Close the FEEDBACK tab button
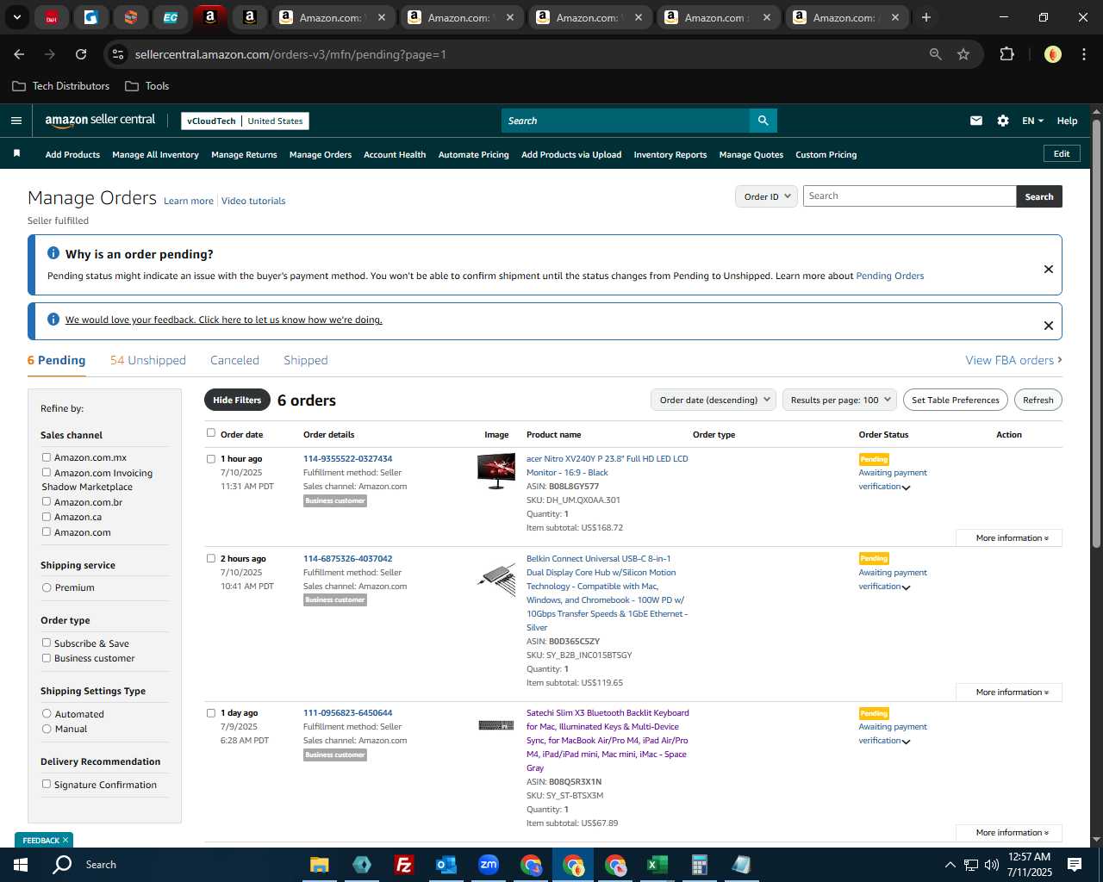This screenshot has height=882, width=1103. 65,840
